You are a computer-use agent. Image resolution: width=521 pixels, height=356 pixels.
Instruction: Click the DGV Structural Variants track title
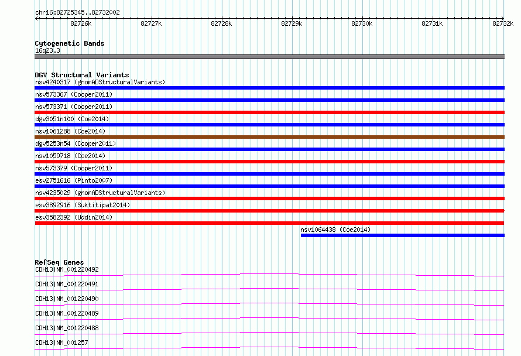point(82,75)
